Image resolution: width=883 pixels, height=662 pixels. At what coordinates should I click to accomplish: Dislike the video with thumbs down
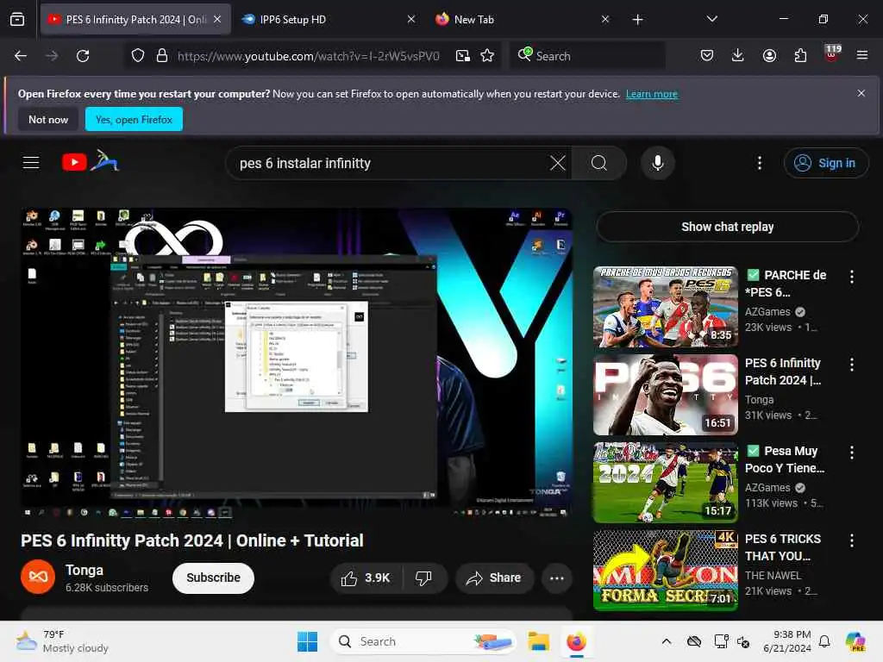424,578
